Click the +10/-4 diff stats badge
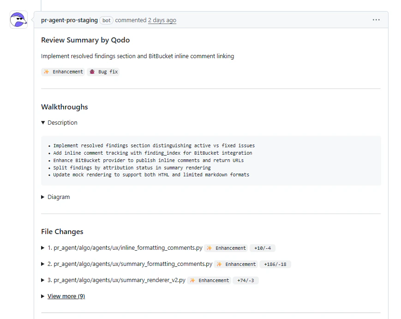 (263, 248)
